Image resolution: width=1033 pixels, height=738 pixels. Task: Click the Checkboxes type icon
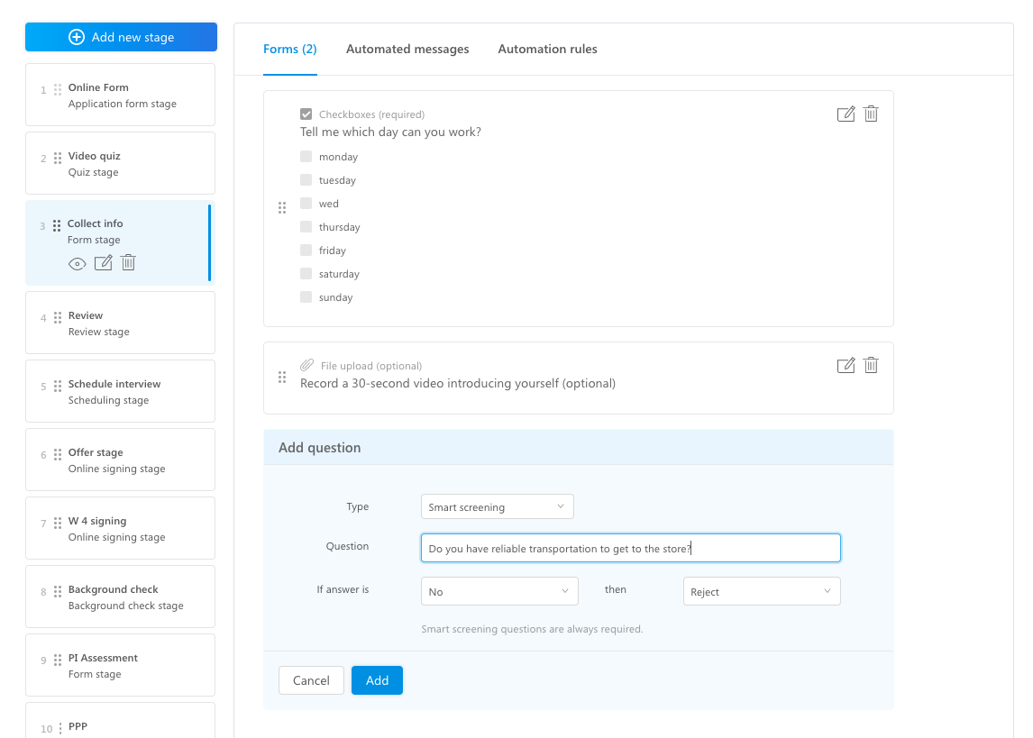click(x=306, y=114)
